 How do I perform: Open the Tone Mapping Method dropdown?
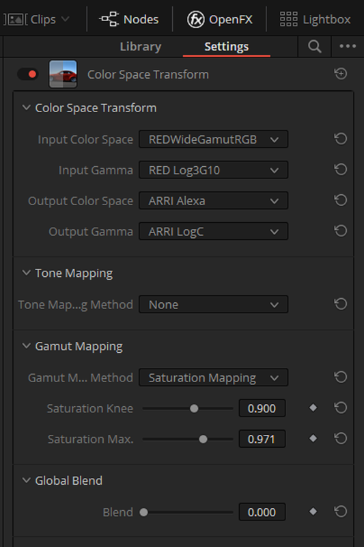click(213, 304)
